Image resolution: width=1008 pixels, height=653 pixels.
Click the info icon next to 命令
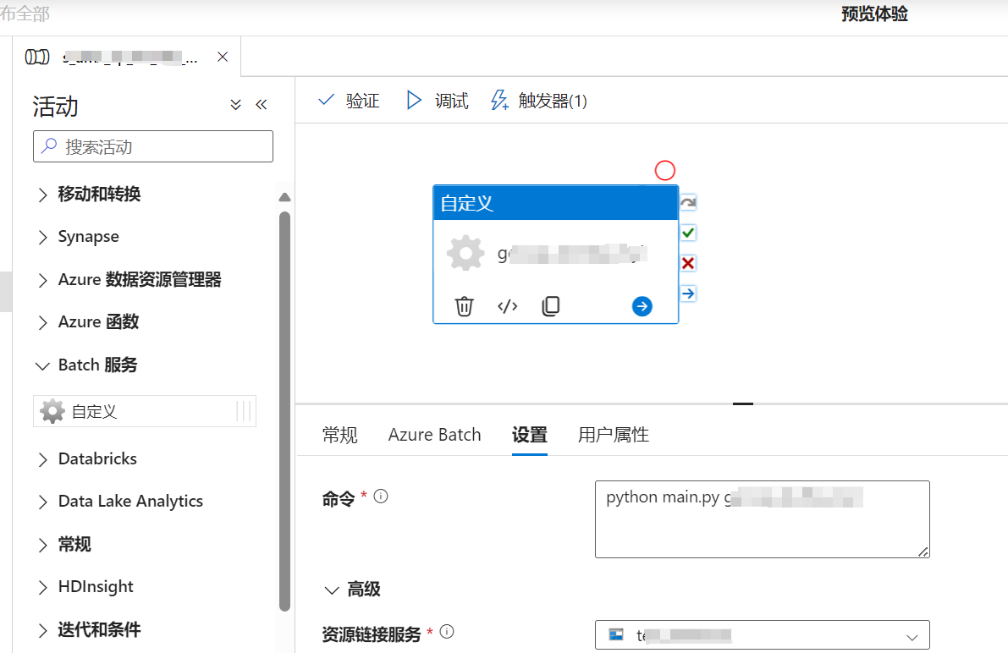pyautogui.click(x=381, y=497)
